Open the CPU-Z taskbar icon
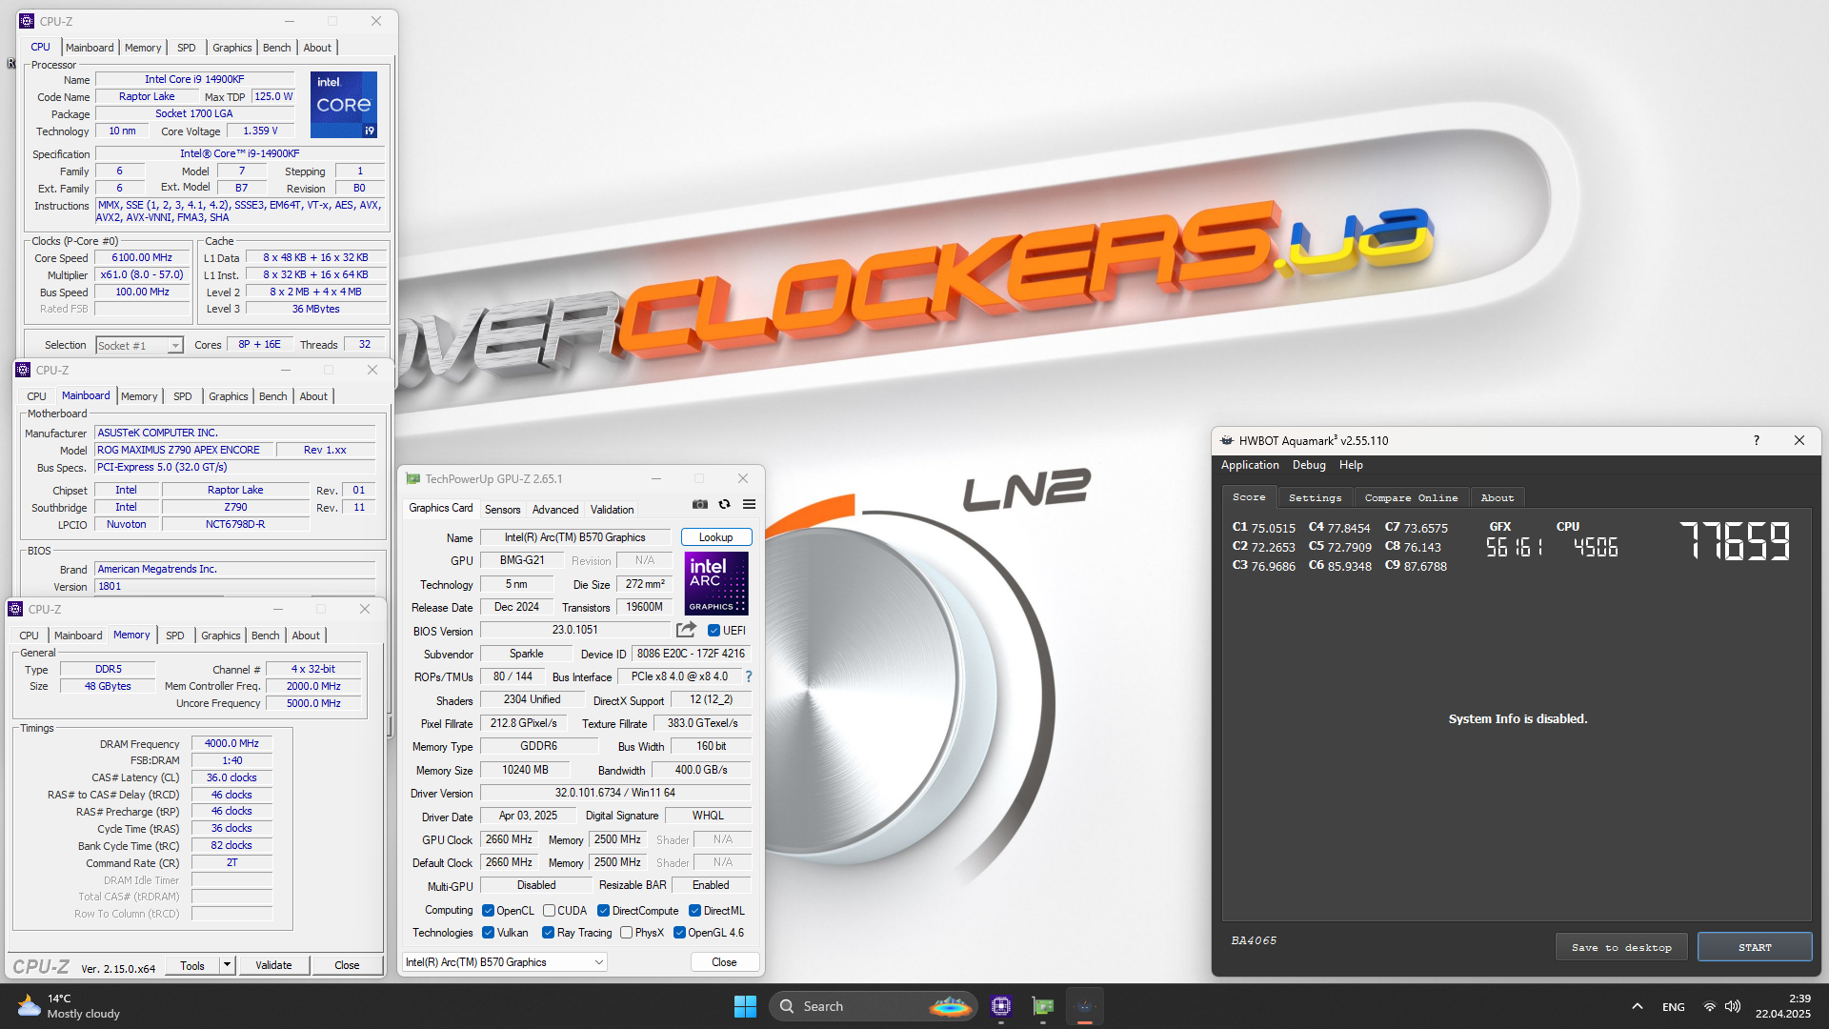The width and height of the screenshot is (1829, 1029). coord(1001,1006)
